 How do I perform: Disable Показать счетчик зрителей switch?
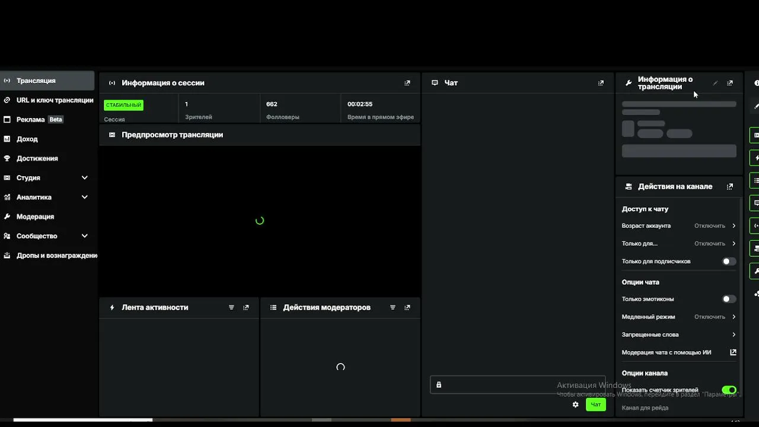click(x=729, y=390)
